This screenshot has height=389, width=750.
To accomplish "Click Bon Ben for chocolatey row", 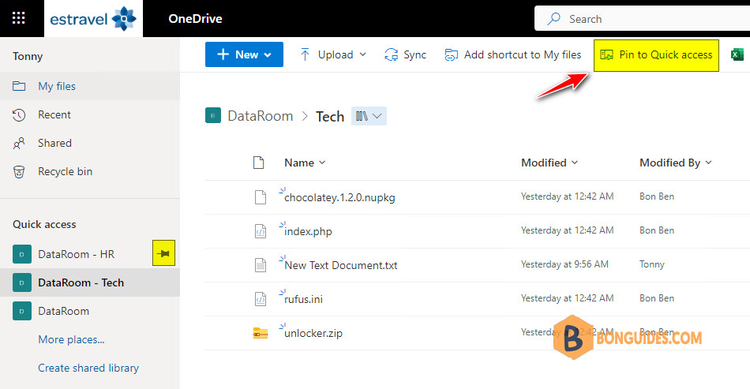I will (657, 196).
